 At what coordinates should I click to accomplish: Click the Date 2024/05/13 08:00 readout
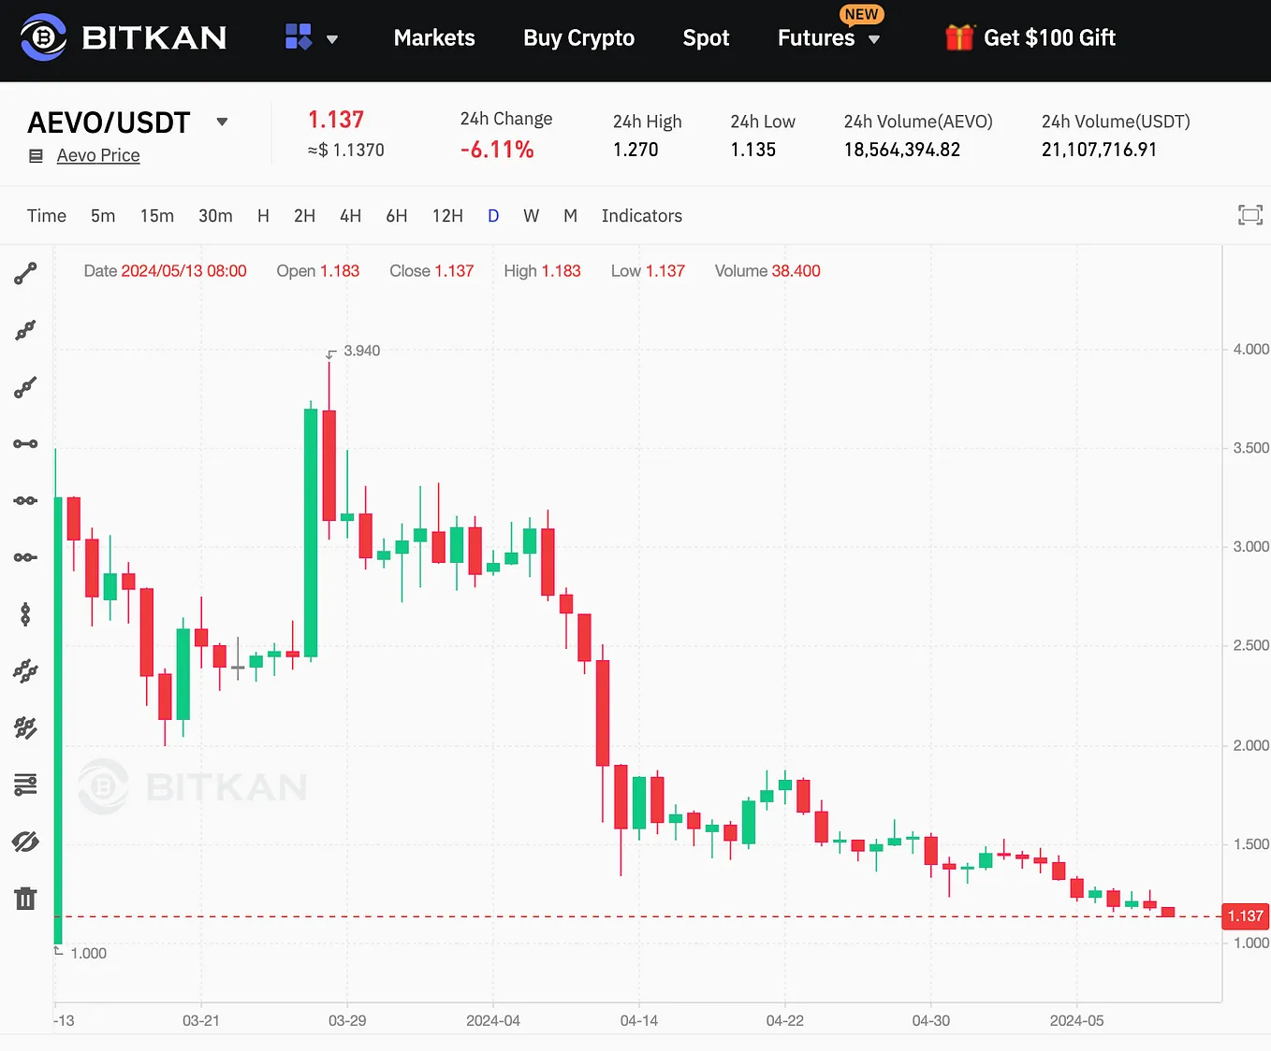(165, 271)
